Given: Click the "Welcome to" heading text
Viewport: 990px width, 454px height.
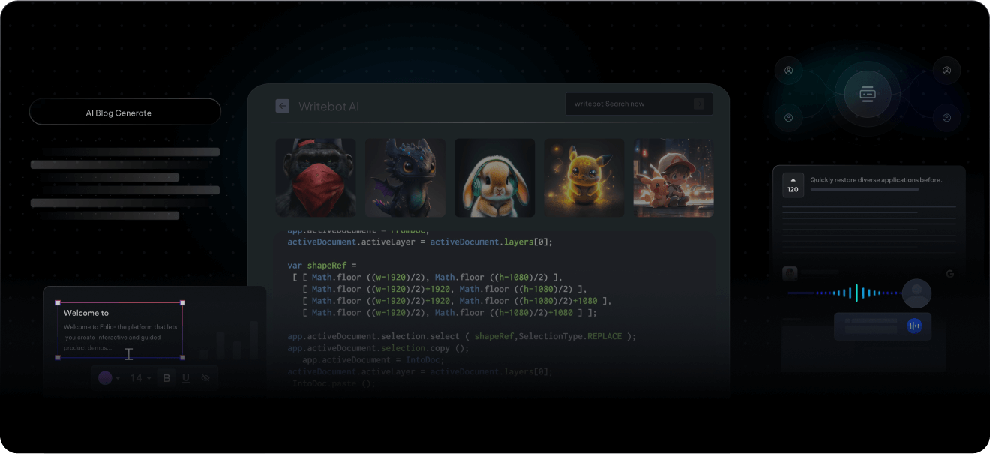Looking at the screenshot, I should (86, 313).
